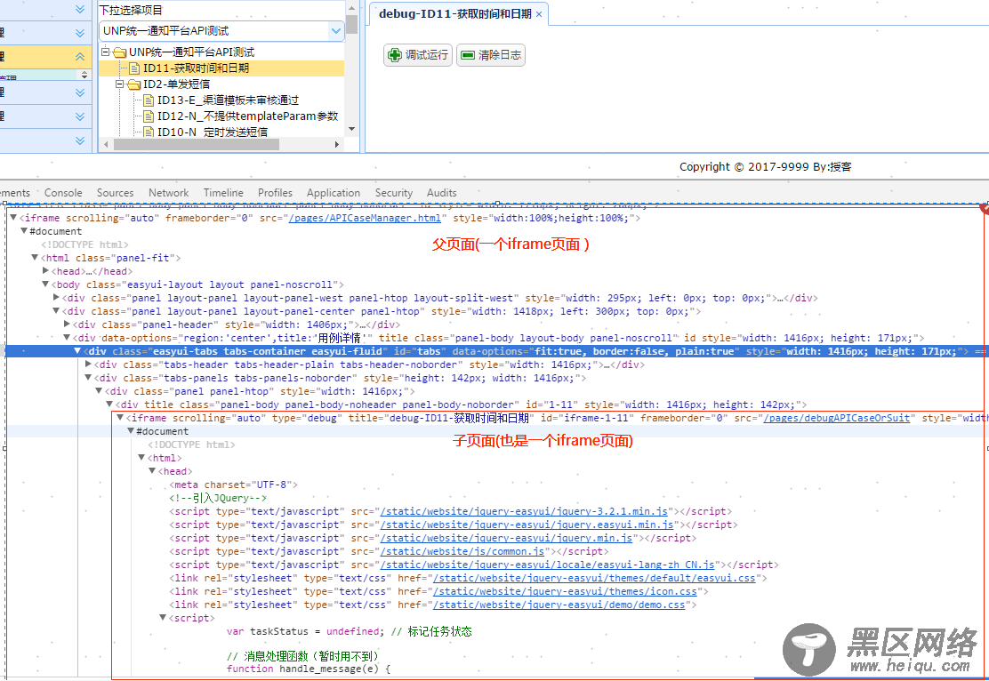Open the demo/demo.css stylesheet link
This screenshot has width=989, height=681.
click(559, 605)
